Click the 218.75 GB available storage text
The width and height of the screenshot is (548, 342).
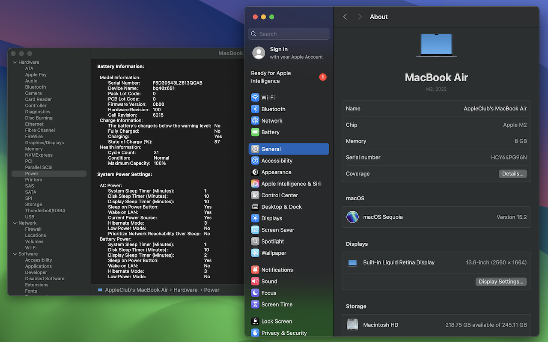pyautogui.click(x=486, y=325)
